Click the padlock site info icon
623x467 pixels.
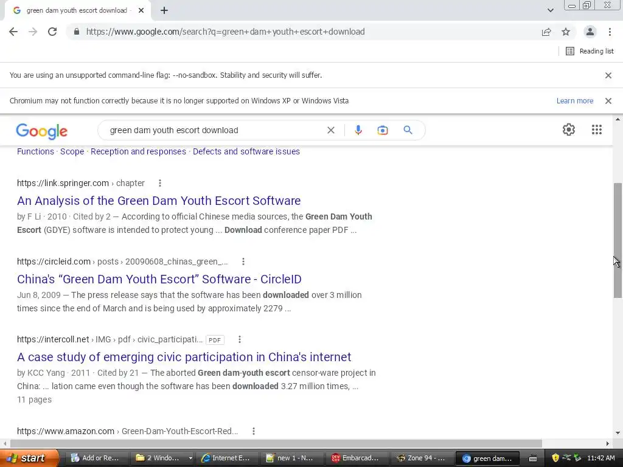click(x=76, y=32)
